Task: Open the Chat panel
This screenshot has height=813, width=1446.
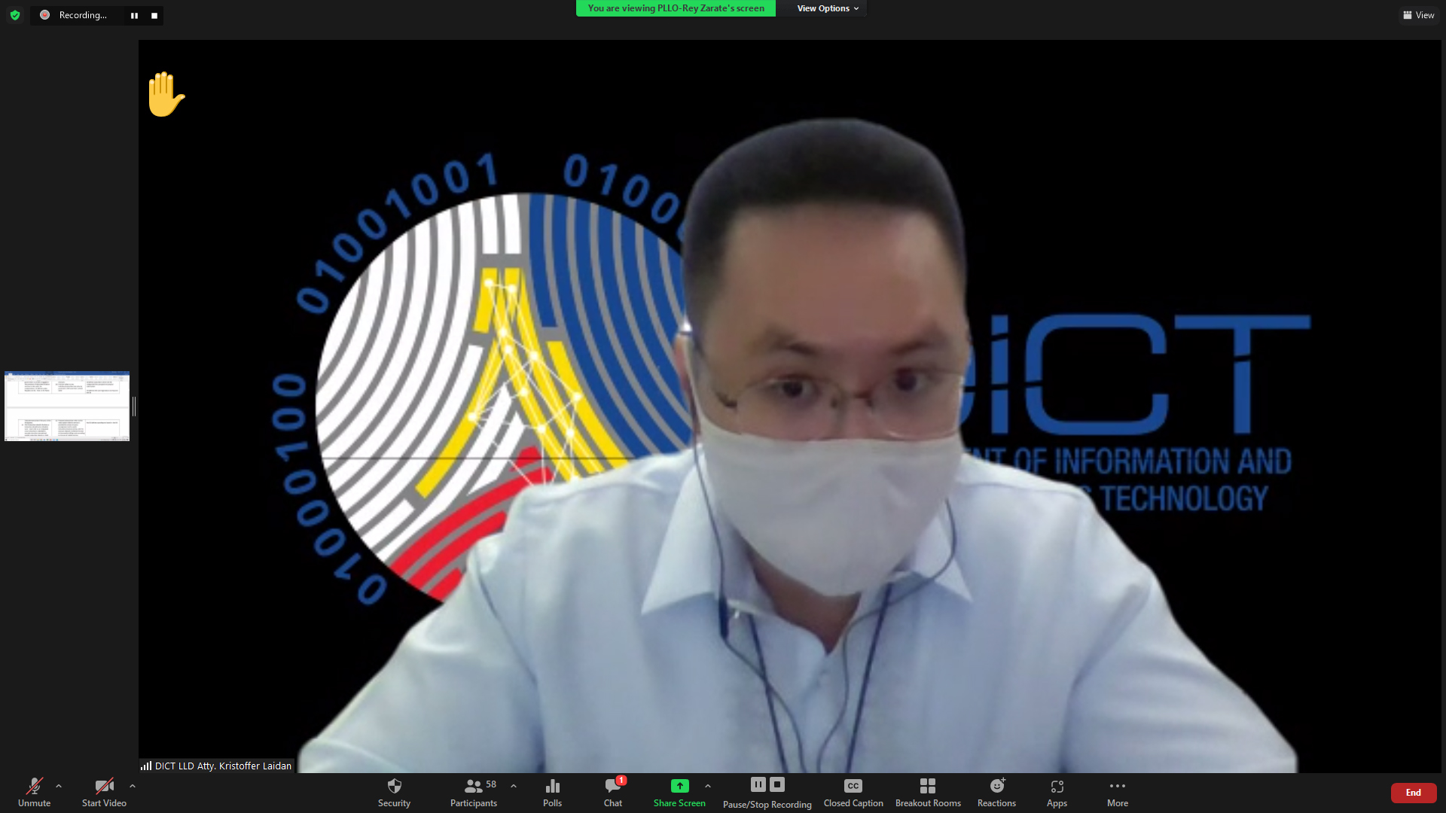Action: tap(613, 793)
